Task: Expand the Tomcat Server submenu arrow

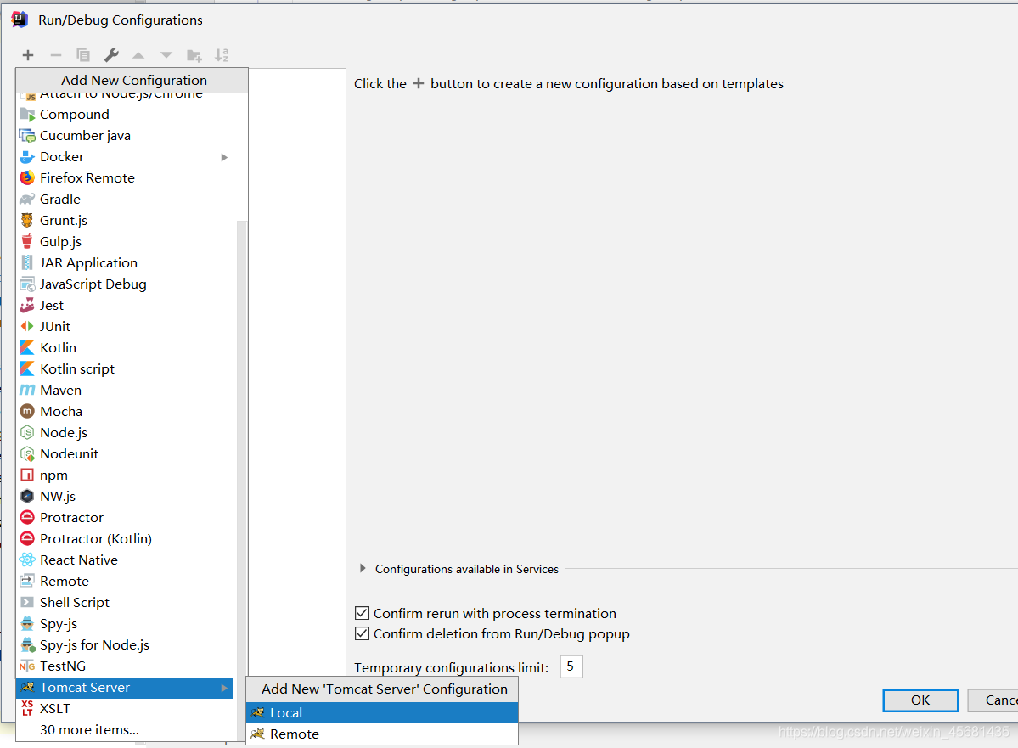Action: tap(224, 688)
